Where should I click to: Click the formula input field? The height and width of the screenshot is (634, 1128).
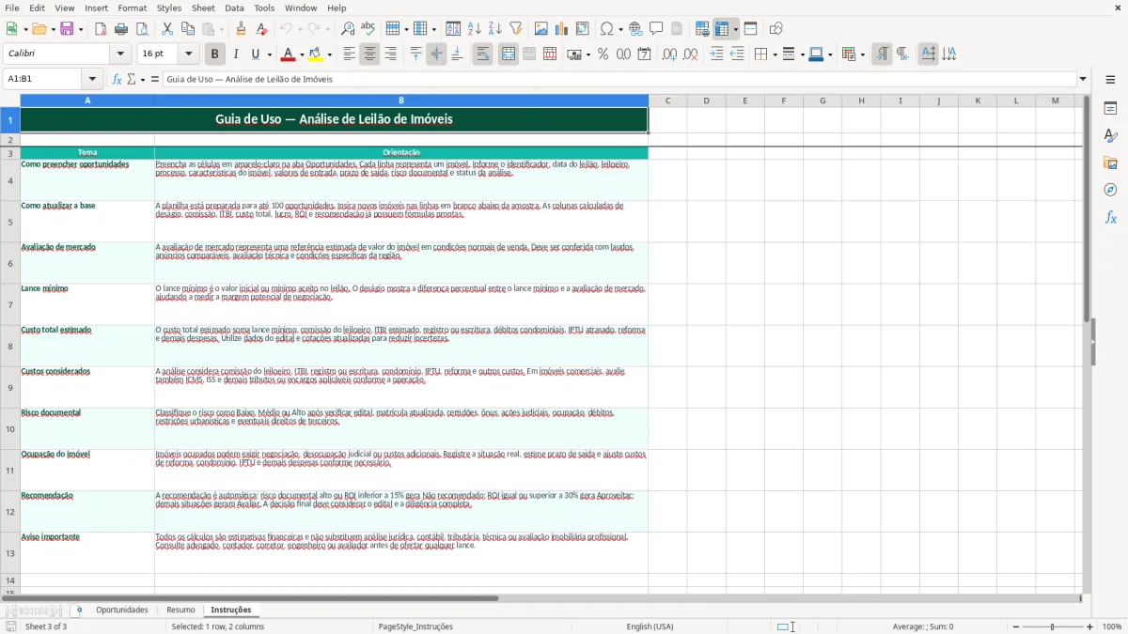pyautogui.click(x=619, y=79)
